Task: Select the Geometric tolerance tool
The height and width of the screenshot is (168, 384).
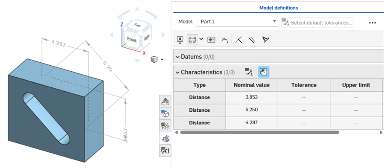Action: (x=211, y=39)
